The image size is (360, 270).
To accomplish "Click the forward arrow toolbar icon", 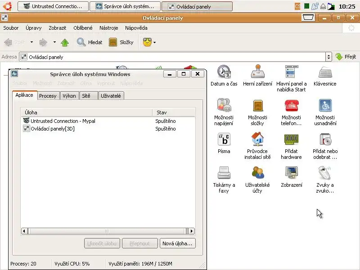I will 43,42.
